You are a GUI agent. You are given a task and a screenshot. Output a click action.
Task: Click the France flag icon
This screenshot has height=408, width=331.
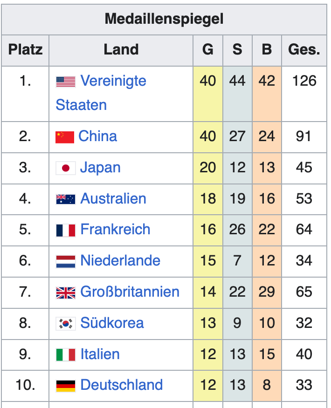65,230
